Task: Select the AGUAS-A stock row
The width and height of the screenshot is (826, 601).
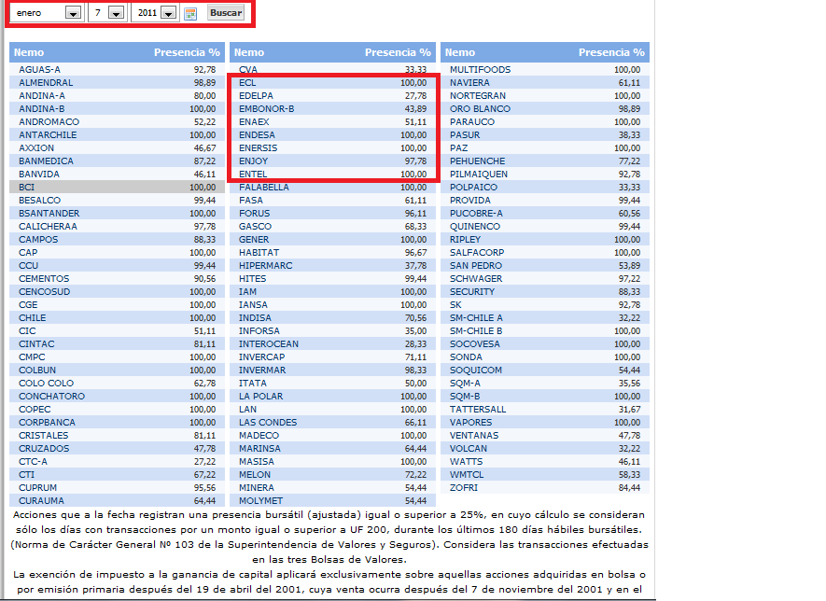Action: (x=117, y=70)
